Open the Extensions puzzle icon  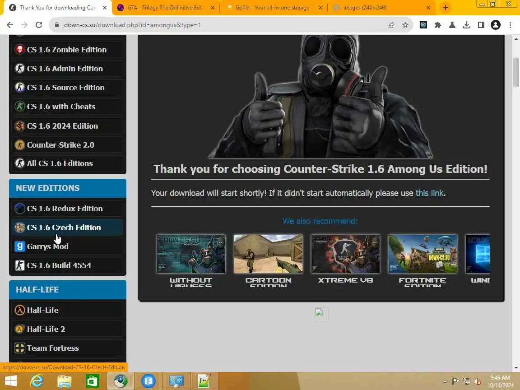pos(438,25)
